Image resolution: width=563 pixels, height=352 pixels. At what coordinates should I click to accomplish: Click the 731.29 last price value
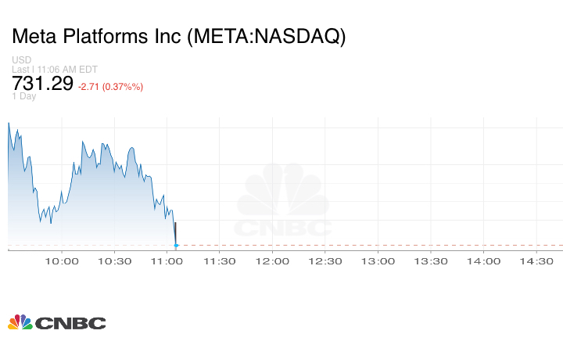pyautogui.click(x=42, y=82)
